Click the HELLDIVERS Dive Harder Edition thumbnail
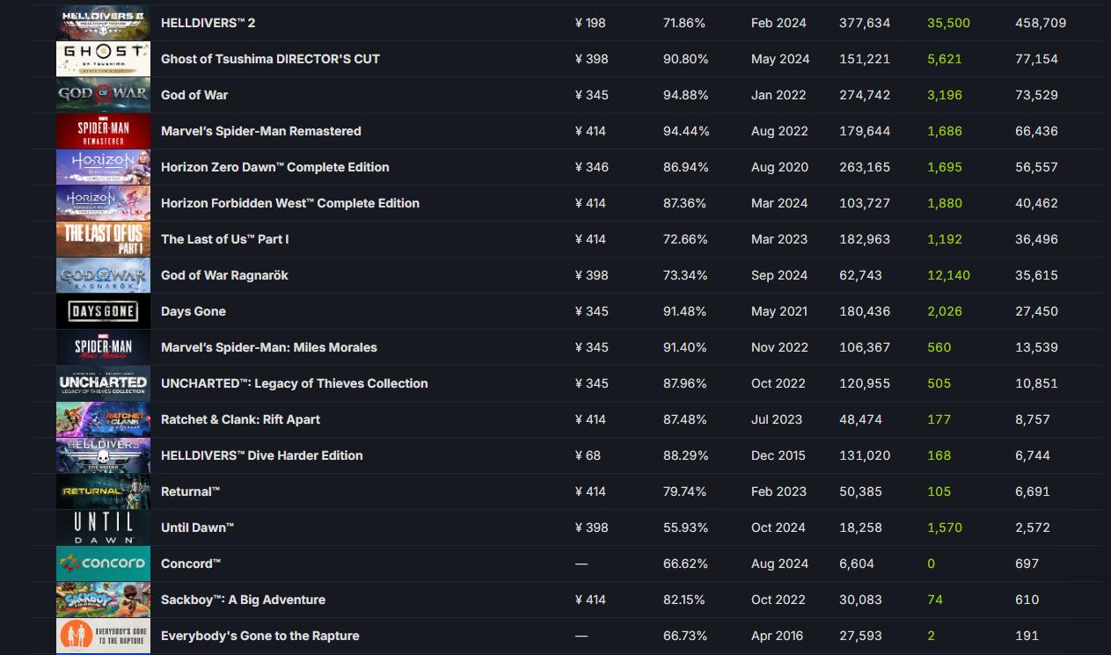The width and height of the screenshot is (1111, 655). pos(103,455)
